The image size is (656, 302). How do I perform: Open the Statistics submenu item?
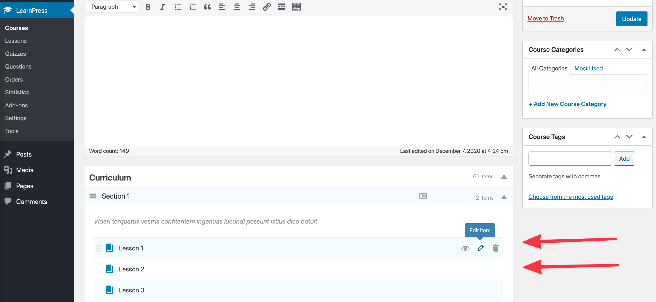[x=17, y=92]
